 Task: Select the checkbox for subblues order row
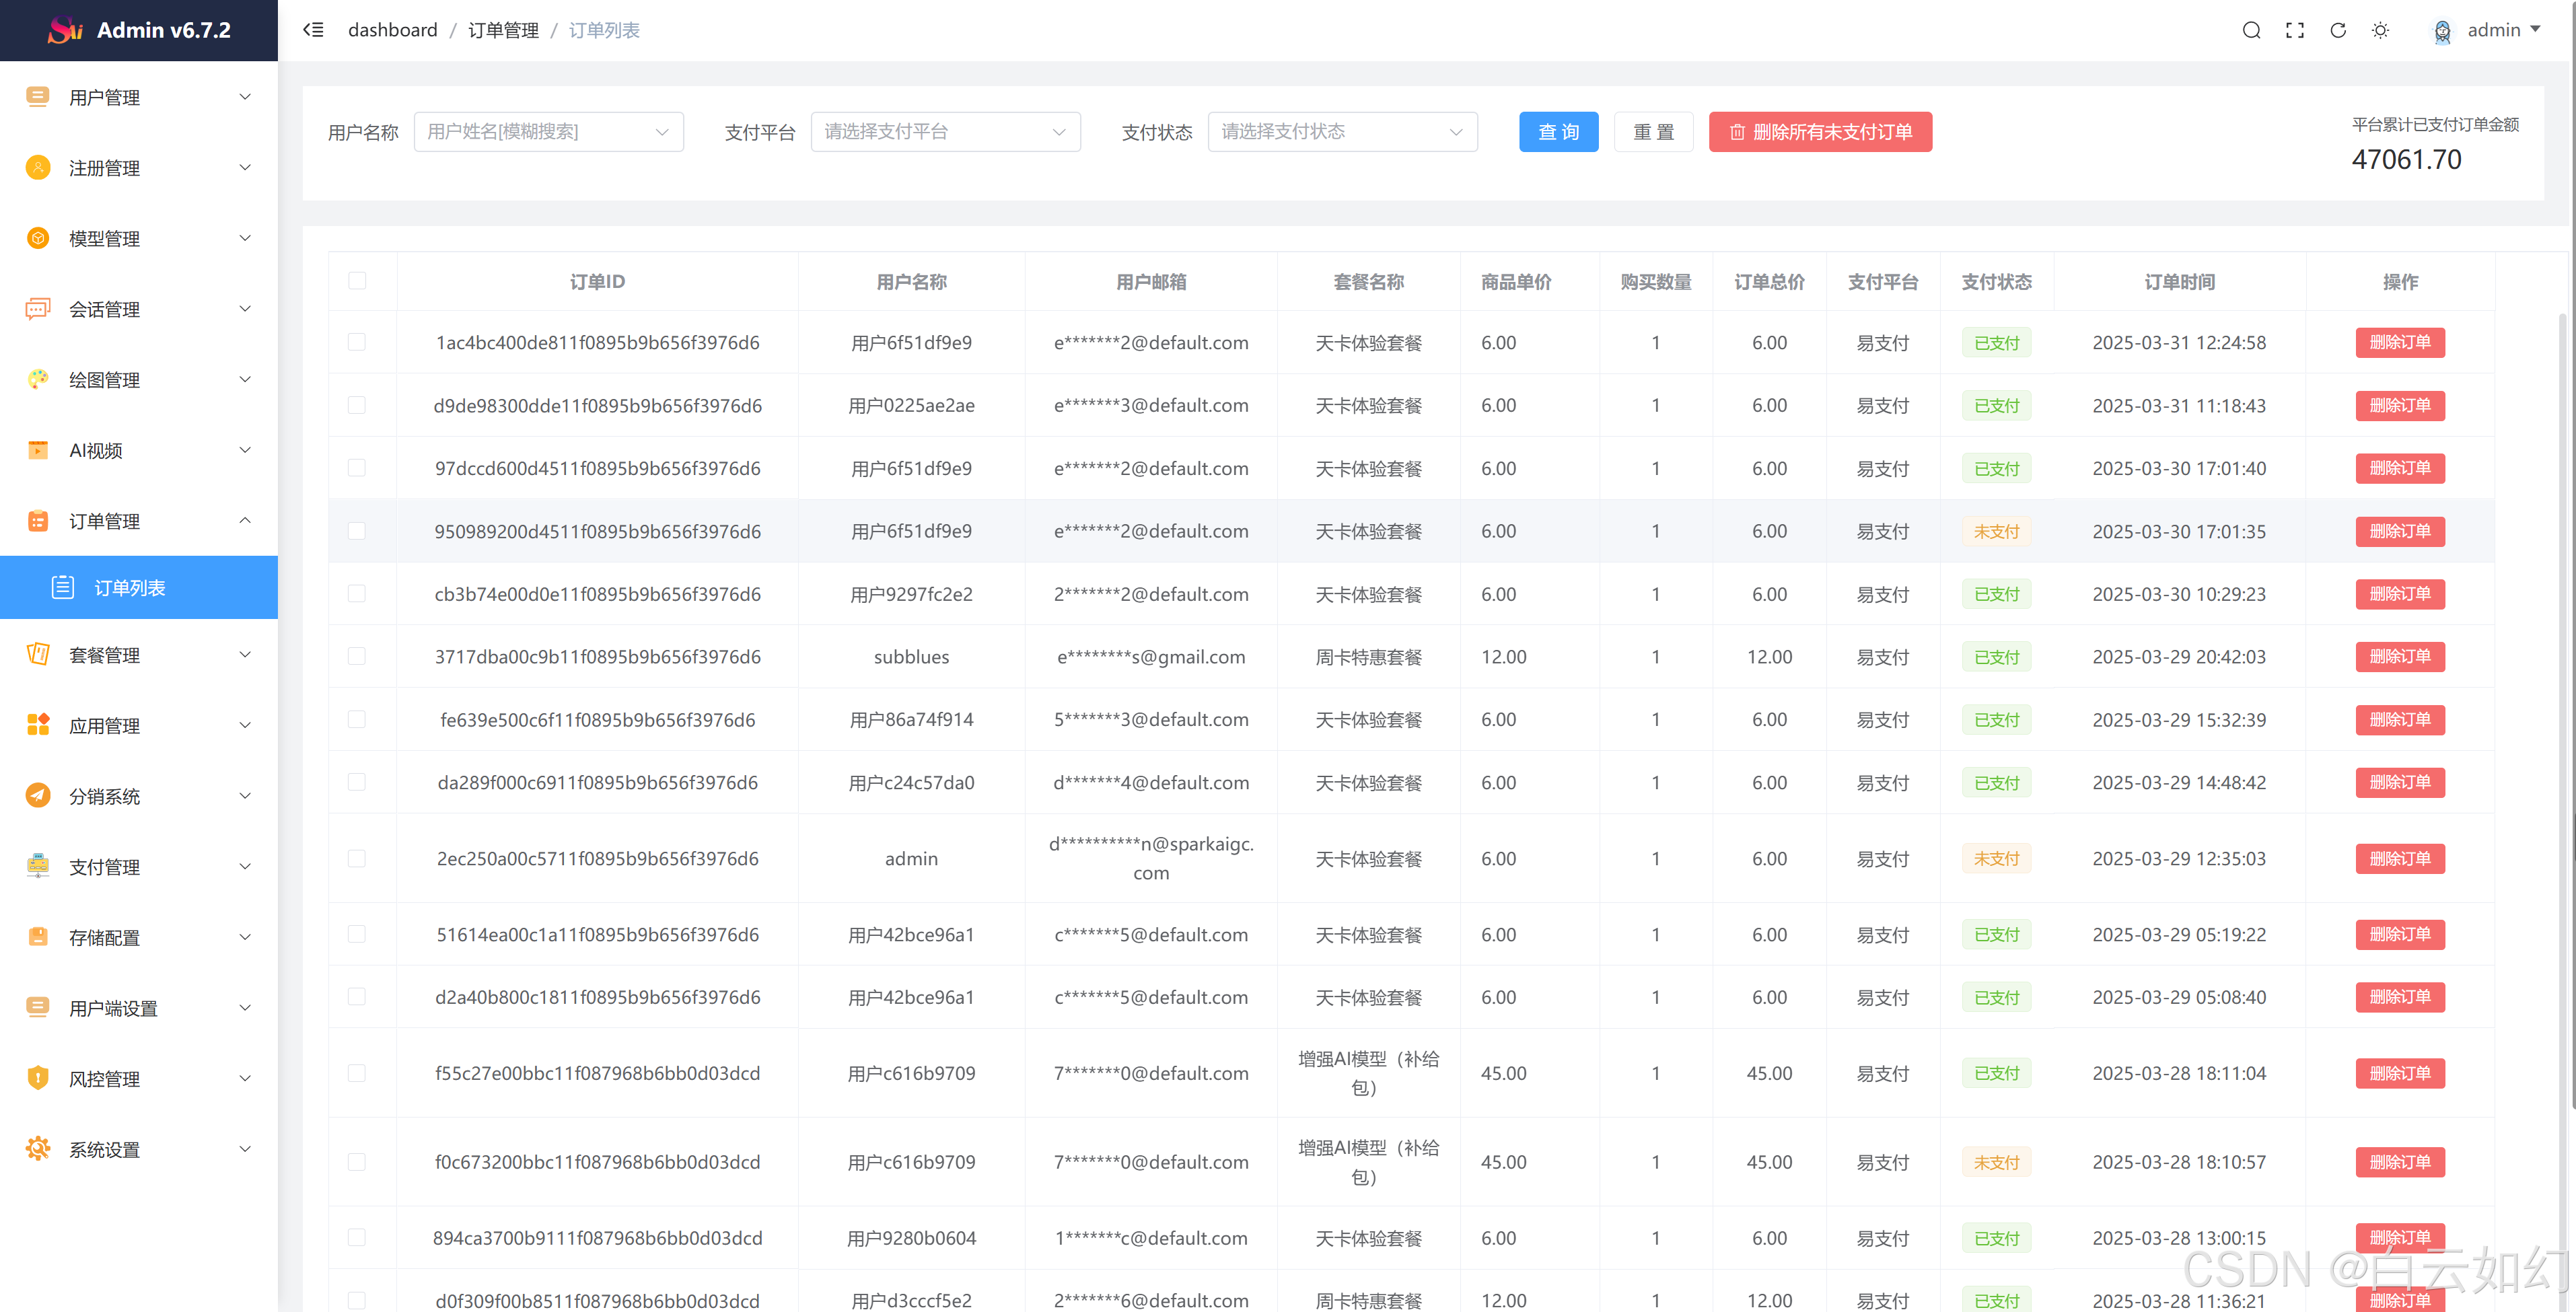tap(357, 656)
